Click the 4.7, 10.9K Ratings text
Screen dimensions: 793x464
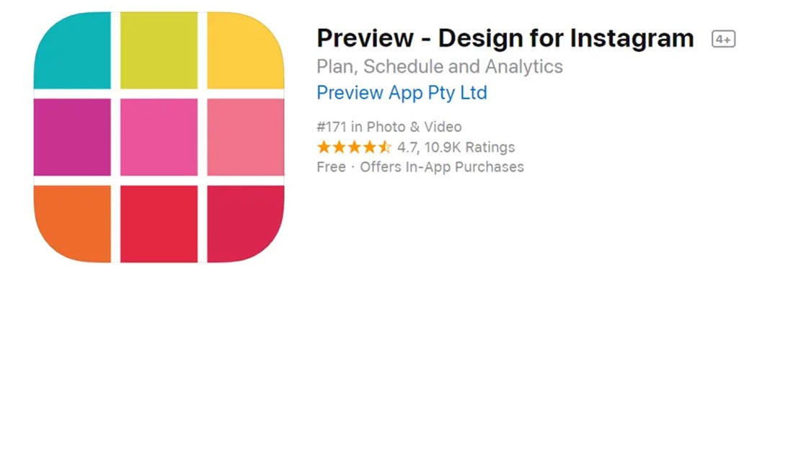(x=456, y=148)
